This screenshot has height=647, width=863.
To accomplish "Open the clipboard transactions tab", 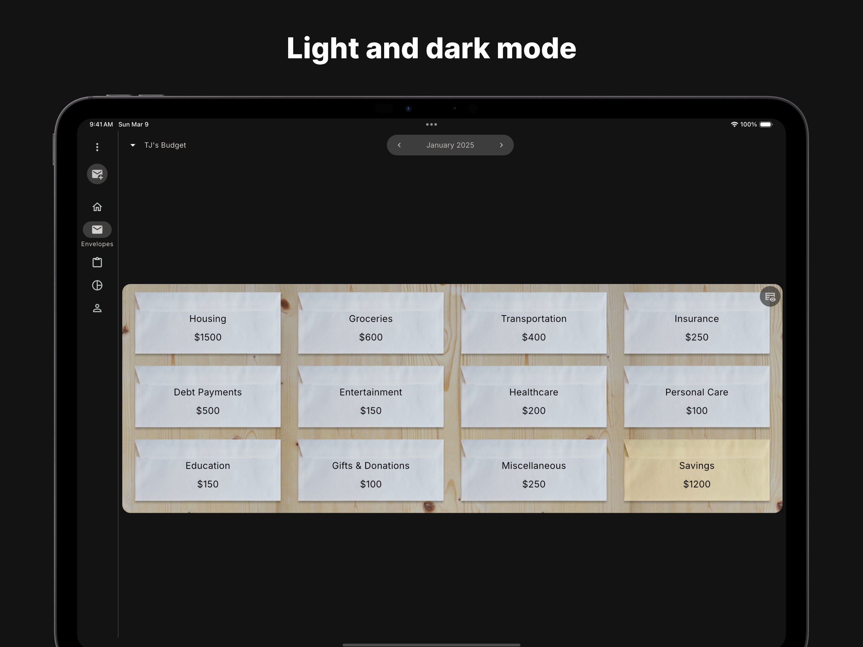I will [97, 262].
